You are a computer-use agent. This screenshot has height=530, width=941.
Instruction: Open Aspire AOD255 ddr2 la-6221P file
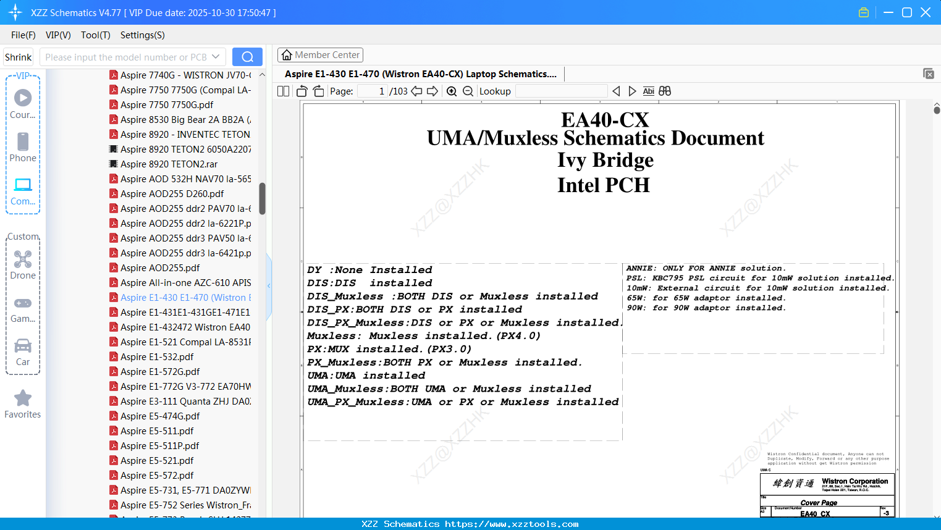pyautogui.click(x=180, y=224)
